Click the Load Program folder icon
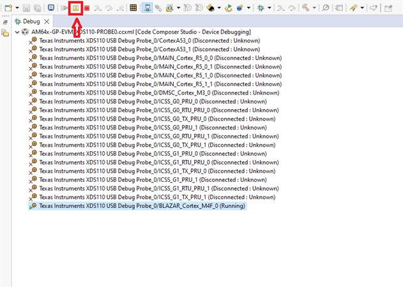The image size is (403, 287). (170, 8)
